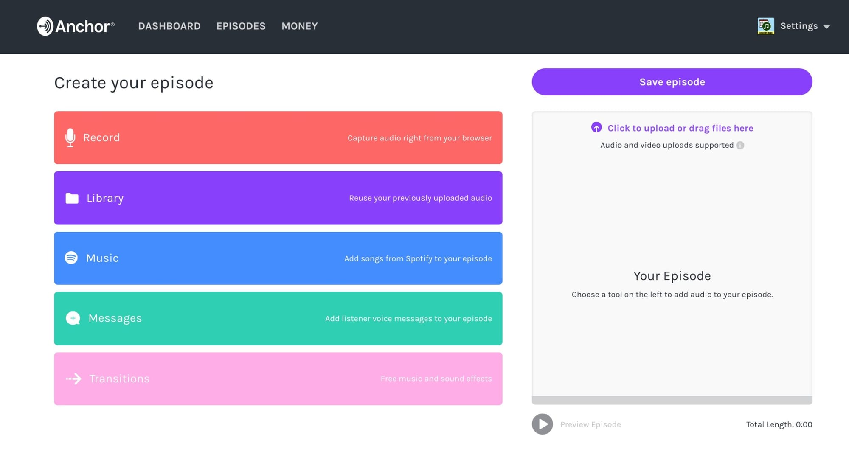Screen dimensions: 849x463
Task: Click the voice message icon on Messages banner
Action: click(73, 318)
